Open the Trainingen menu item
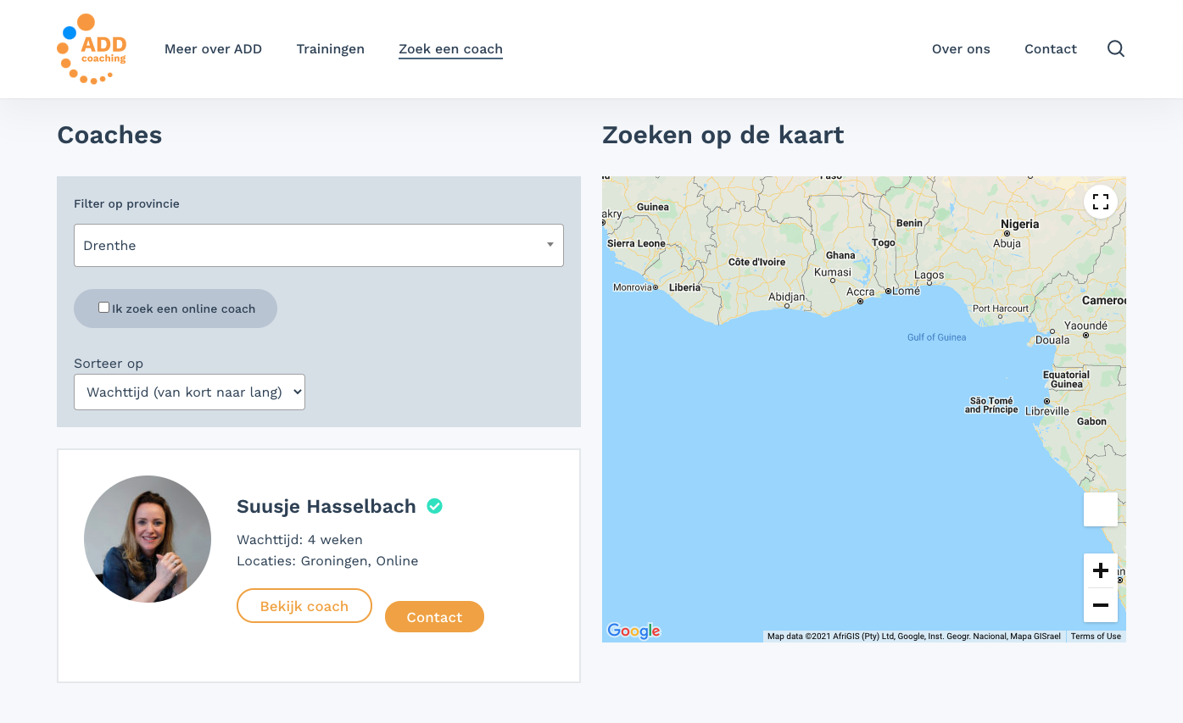 [x=331, y=49]
